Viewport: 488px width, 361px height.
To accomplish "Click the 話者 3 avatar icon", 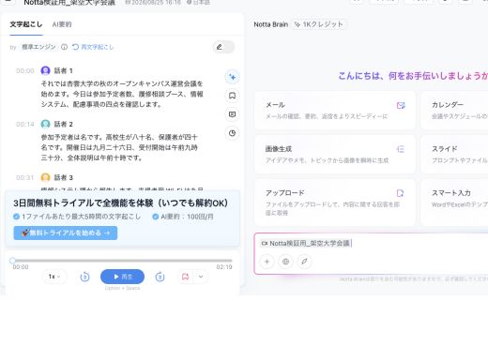I will point(45,177).
